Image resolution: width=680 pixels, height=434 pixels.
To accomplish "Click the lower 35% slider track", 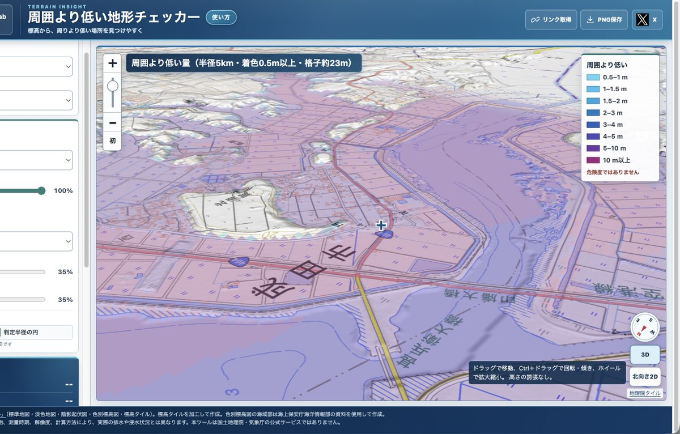I will tap(23, 299).
